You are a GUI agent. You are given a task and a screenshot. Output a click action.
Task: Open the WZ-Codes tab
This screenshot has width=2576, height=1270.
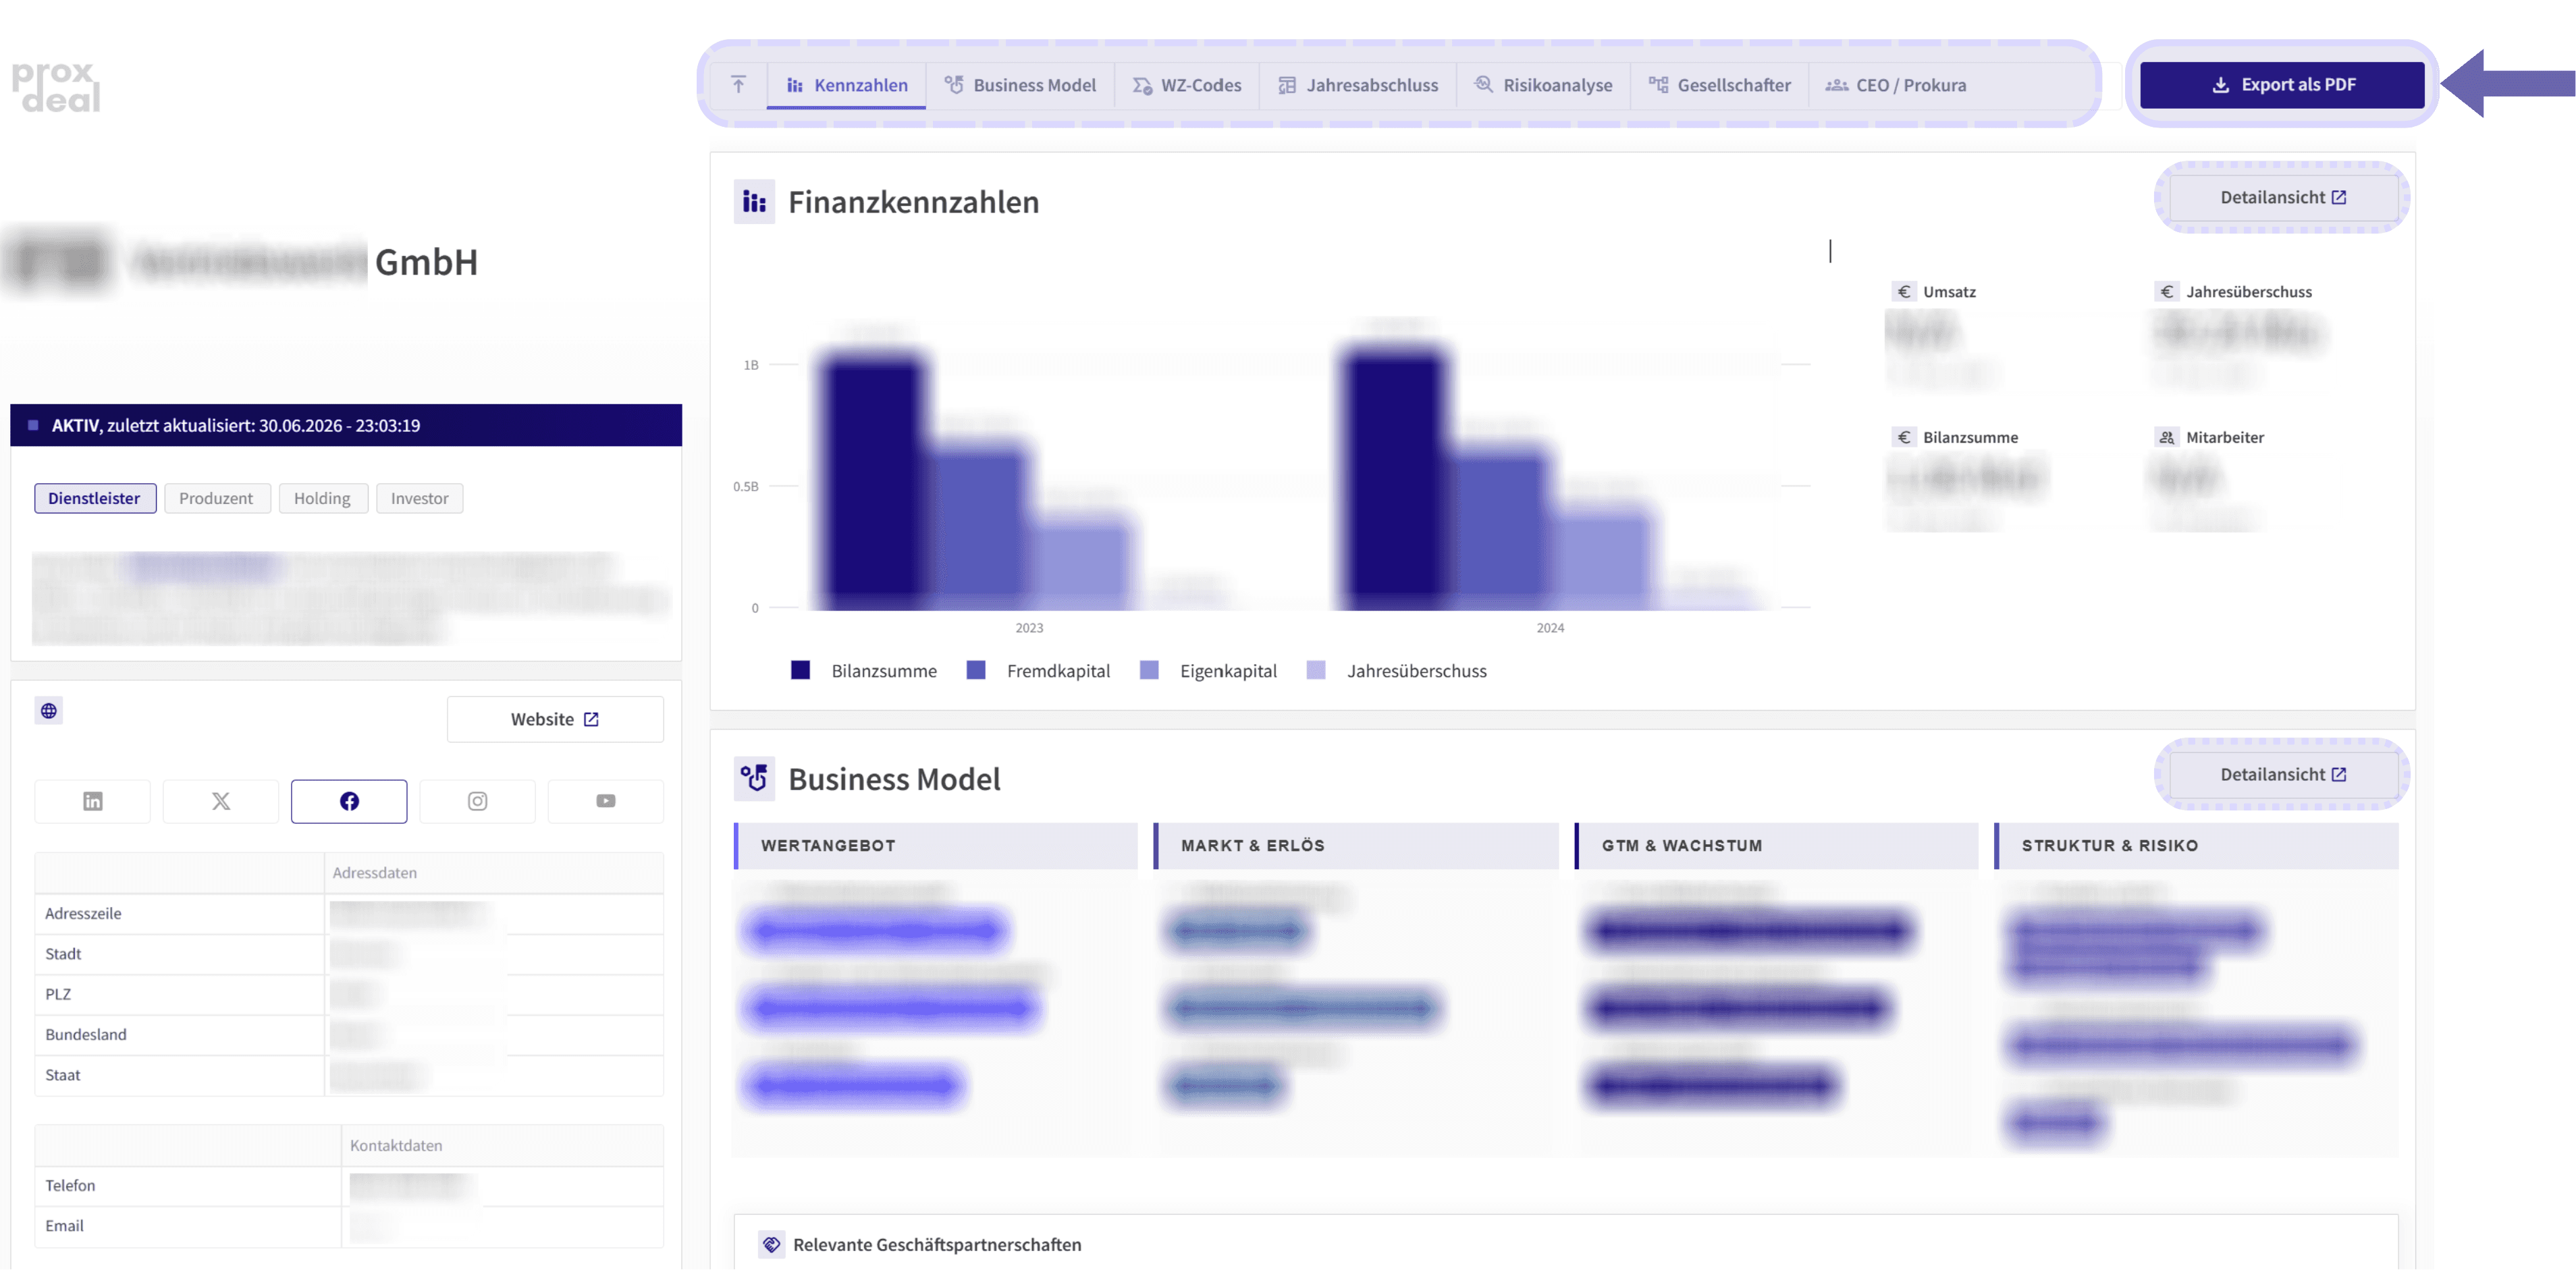tap(1187, 85)
